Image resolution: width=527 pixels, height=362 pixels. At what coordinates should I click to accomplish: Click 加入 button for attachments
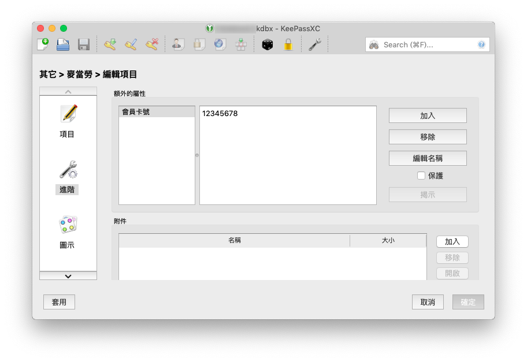tap(452, 241)
